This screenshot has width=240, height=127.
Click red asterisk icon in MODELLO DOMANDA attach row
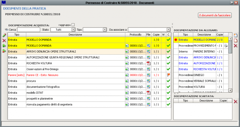pos(176,40)
